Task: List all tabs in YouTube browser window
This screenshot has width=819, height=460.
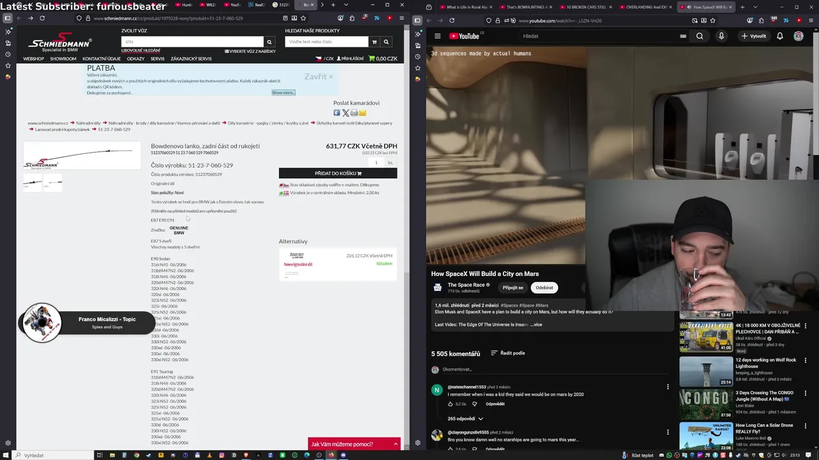Action: pyautogui.click(x=754, y=7)
